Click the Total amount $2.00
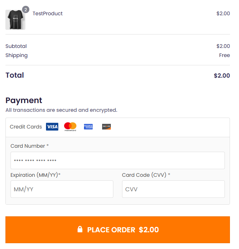The width and height of the screenshot is (239, 249). [222, 75]
